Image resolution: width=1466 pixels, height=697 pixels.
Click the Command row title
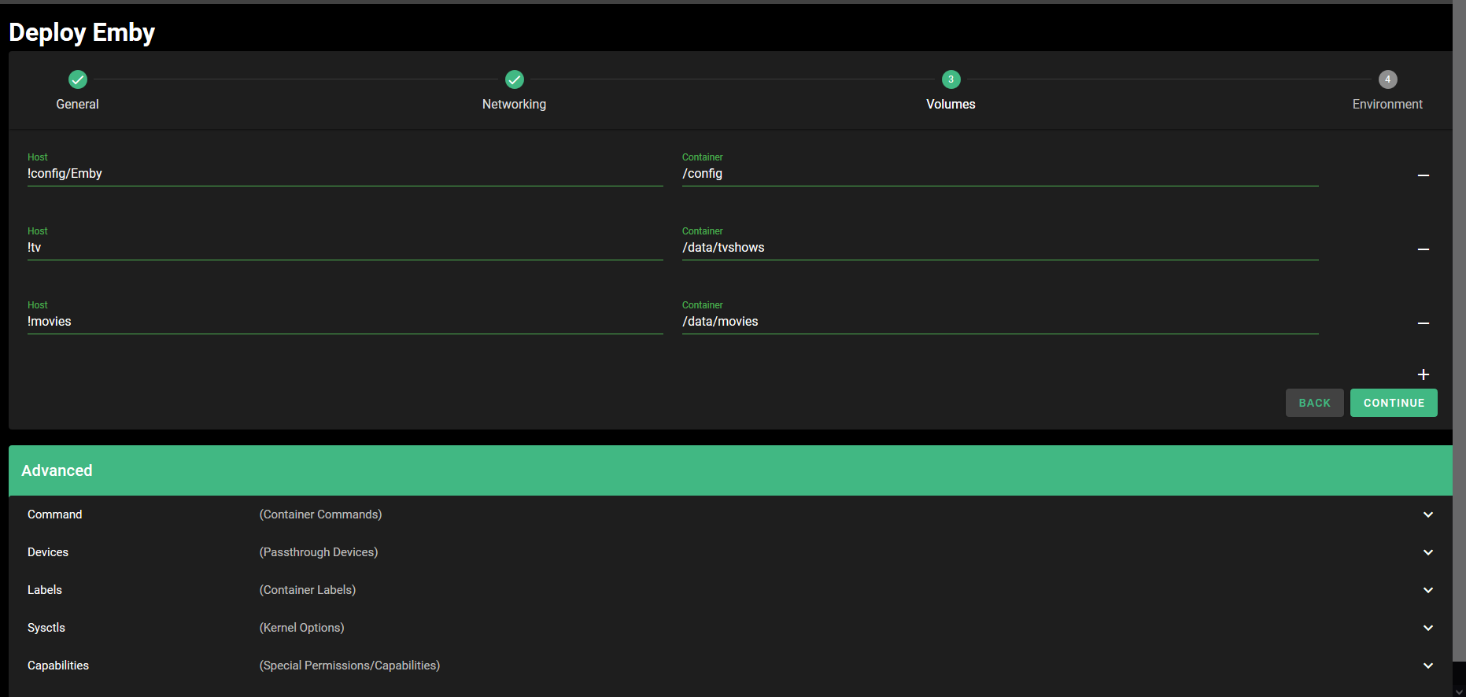[54, 514]
